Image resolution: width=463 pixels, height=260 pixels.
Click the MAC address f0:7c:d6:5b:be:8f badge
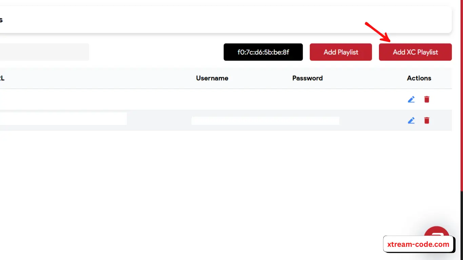point(263,52)
